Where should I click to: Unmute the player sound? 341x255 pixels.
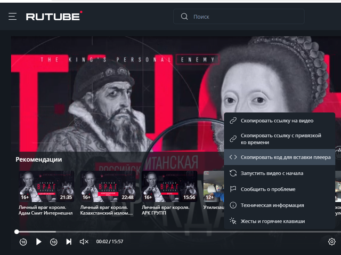pyautogui.click(x=84, y=242)
